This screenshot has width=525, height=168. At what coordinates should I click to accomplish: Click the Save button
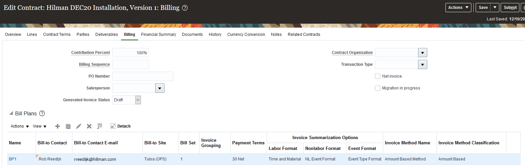click(x=483, y=8)
